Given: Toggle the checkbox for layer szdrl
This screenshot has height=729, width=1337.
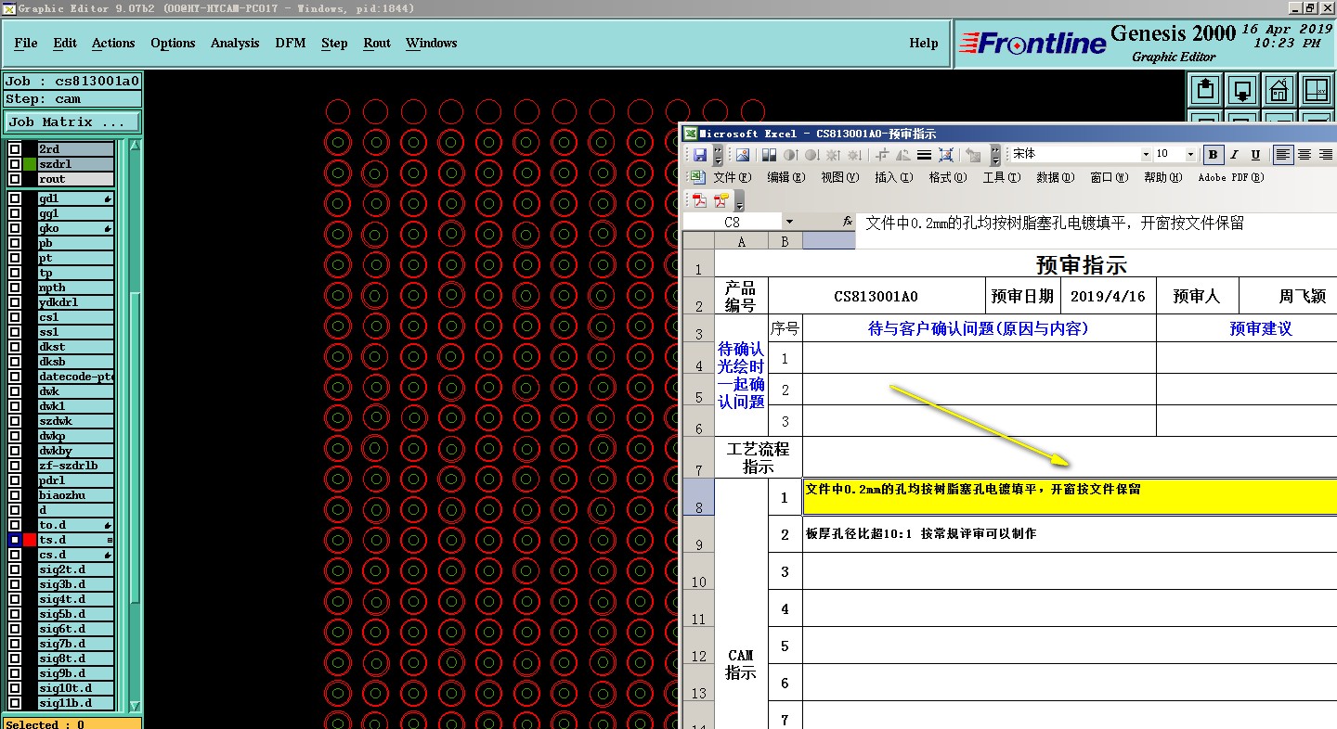Looking at the screenshot, I should tap(15, 164).
